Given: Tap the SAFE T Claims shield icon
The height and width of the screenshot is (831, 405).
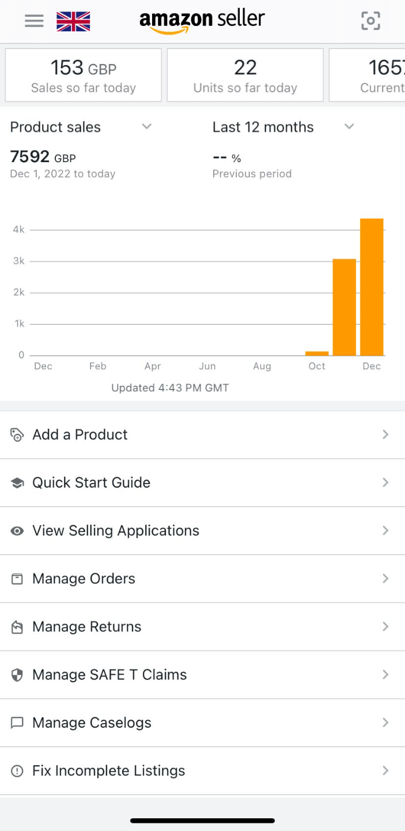Looking at the screenshot, I should click(17, 675).
